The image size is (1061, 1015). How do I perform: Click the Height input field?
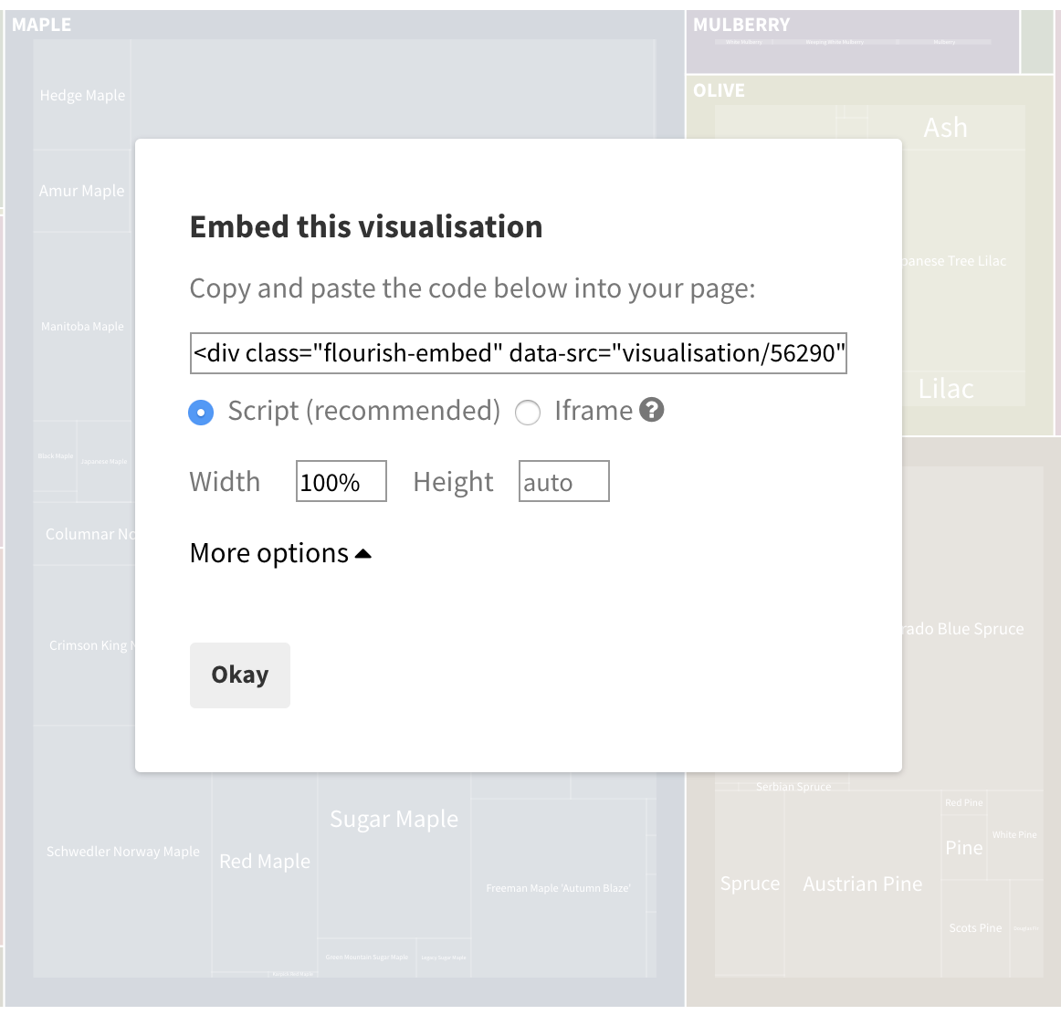(563, 482)
